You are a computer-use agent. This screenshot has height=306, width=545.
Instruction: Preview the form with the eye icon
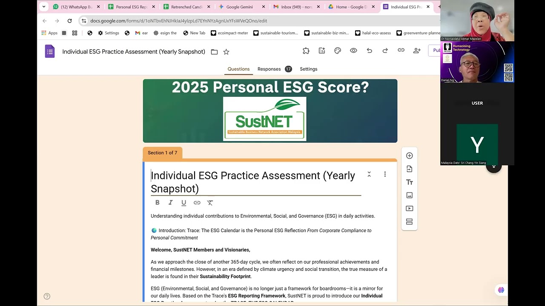coord(353,51)
